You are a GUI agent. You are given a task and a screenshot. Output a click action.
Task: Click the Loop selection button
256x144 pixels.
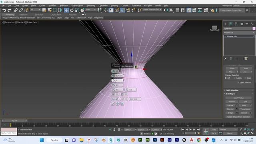tap(244, 72)
